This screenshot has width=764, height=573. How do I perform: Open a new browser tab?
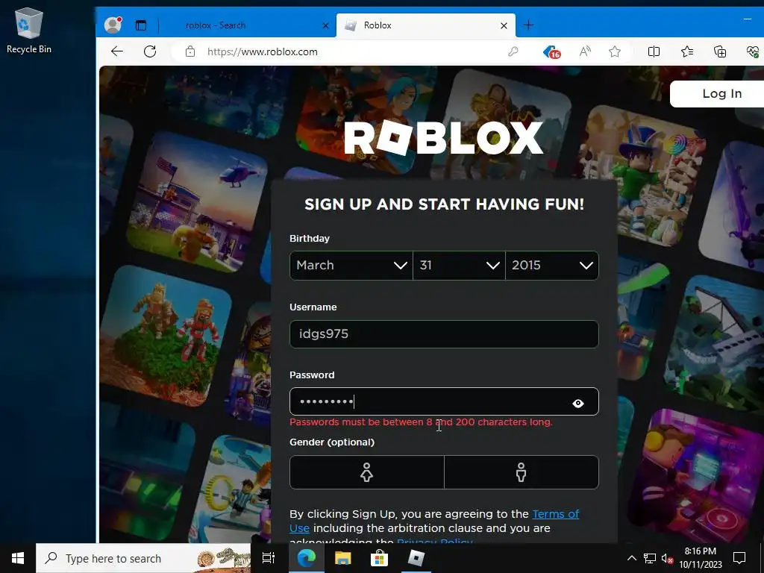[529, 25]
